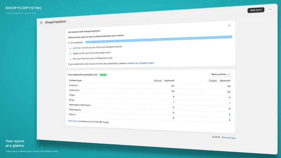Click target Collections count 29
The height and width of the screenshot is (158, 281).
(229, 92)
